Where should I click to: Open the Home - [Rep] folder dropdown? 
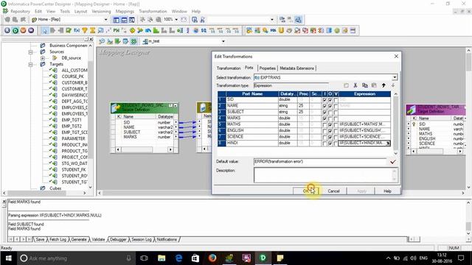pos(105,20)
